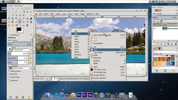Toggle Lock alpha channel checkerboard icon
The width and height of the screenshot is (178, 100).
161,21
